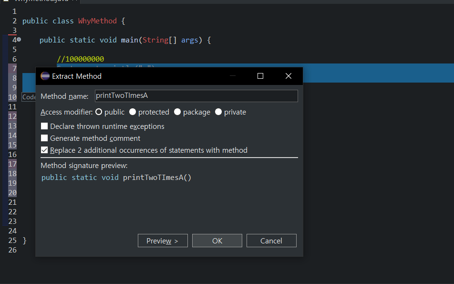Viewport: 454px width, 284px height.
Task: Click the Method name text field
Action: (196, 96)
